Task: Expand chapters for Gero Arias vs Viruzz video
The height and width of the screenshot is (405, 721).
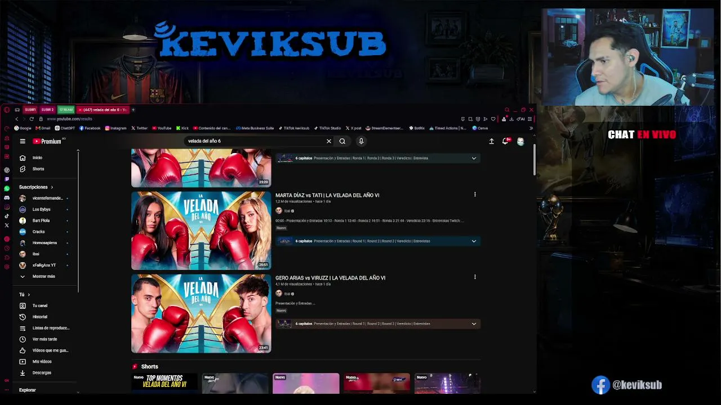Action: click(474, 324)
